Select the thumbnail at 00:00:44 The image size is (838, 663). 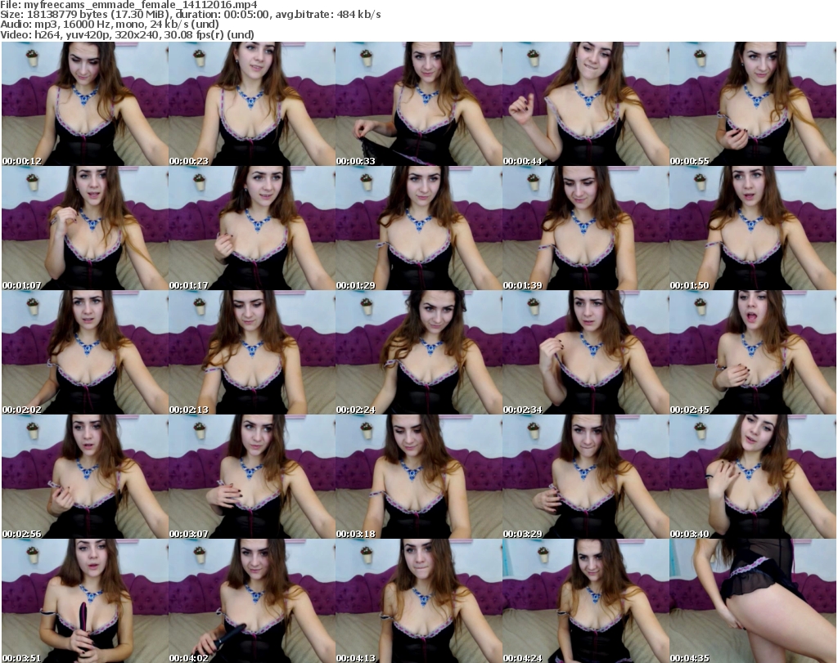(x=585, y=105)
